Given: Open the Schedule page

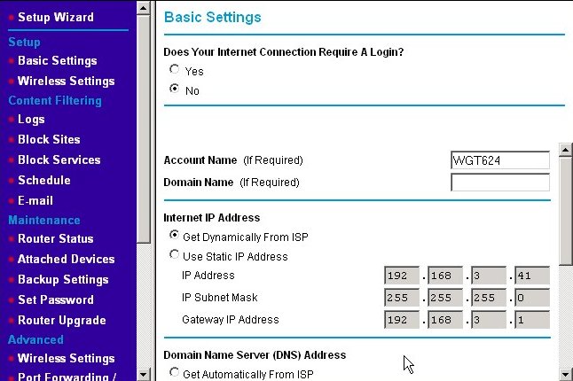Looking at the screenshot, I should tap(44, 180).
